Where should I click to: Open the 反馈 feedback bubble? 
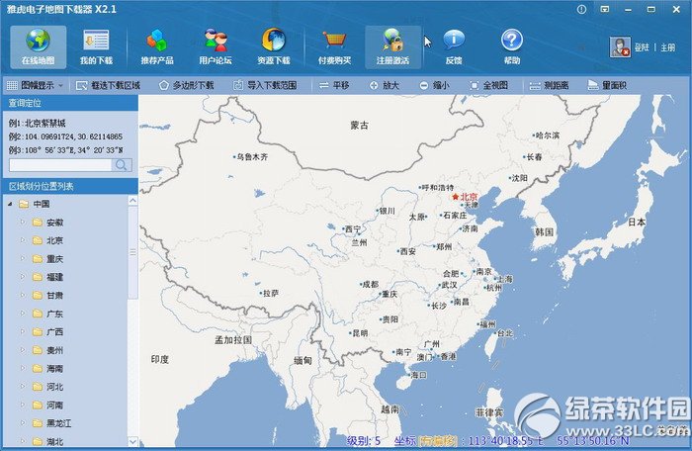454,46
